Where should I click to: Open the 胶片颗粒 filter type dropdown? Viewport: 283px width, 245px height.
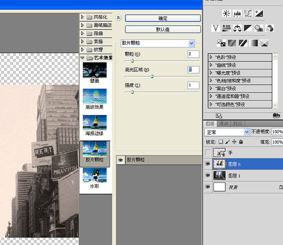pyautogui.click(x=191, y=43)
